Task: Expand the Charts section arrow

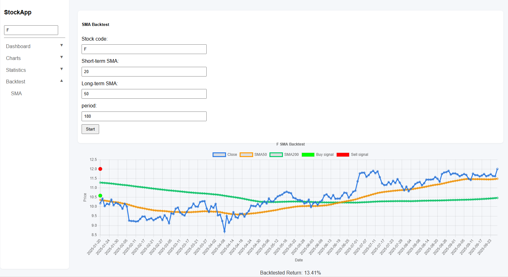Action: click(x=62, y=57)
